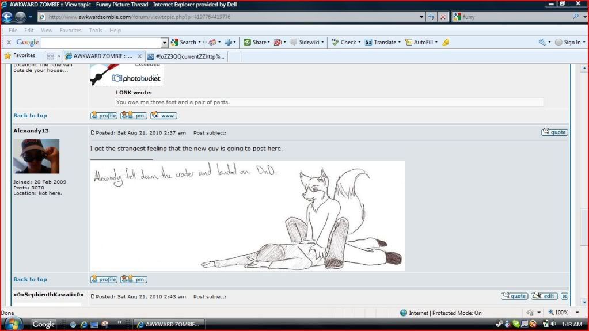Image resolution: width=589 pixels, height=331 pixels.
Task: Click the address bar URL field
Action: [x=230, y=17]
